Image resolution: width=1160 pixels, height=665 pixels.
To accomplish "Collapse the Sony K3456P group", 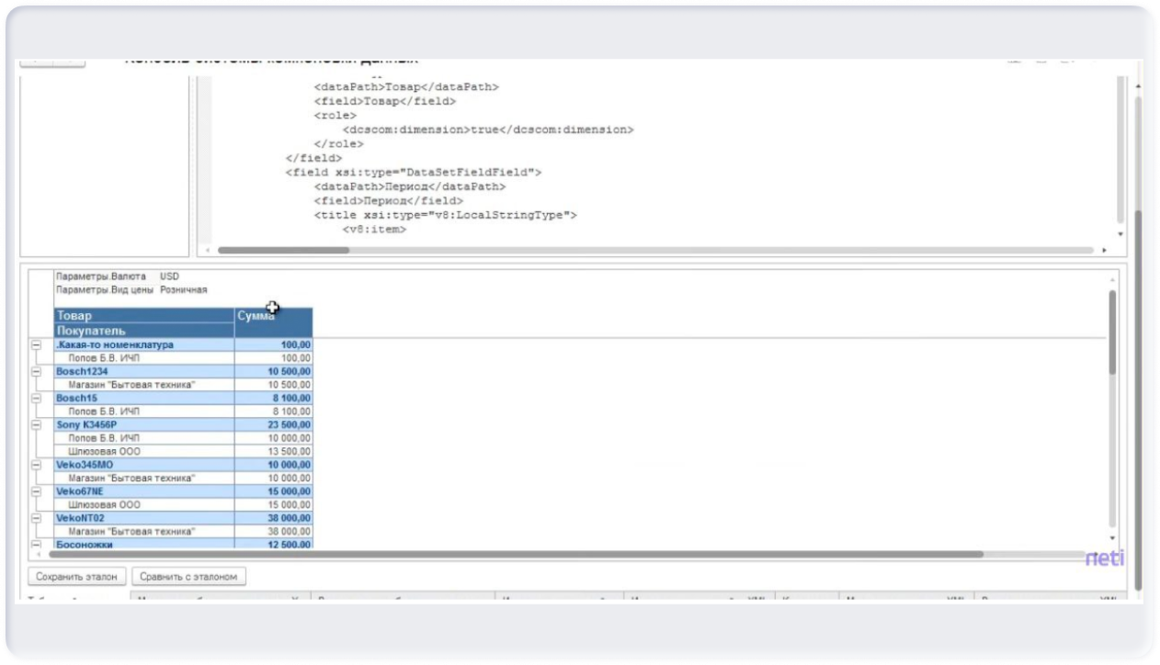I will tap(37, 425).
